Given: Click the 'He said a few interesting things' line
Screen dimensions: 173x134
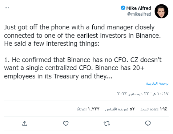Looking at the screenshot, I should (52, 44).
